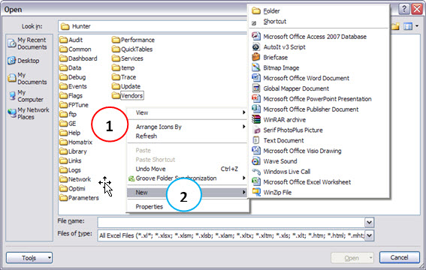Open My Recent Documents in sidebar
The width and height of the screenshot is (426, 270).
click(x=27, y=43)
